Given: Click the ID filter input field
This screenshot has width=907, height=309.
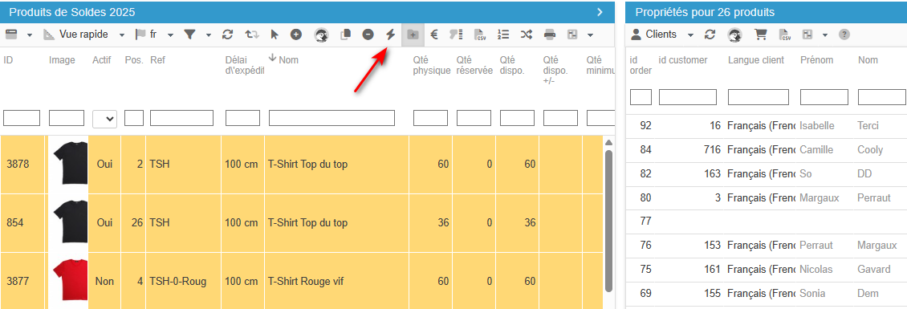Looking at the screenshot, I should pyautogui.click(x=22, y=118).
